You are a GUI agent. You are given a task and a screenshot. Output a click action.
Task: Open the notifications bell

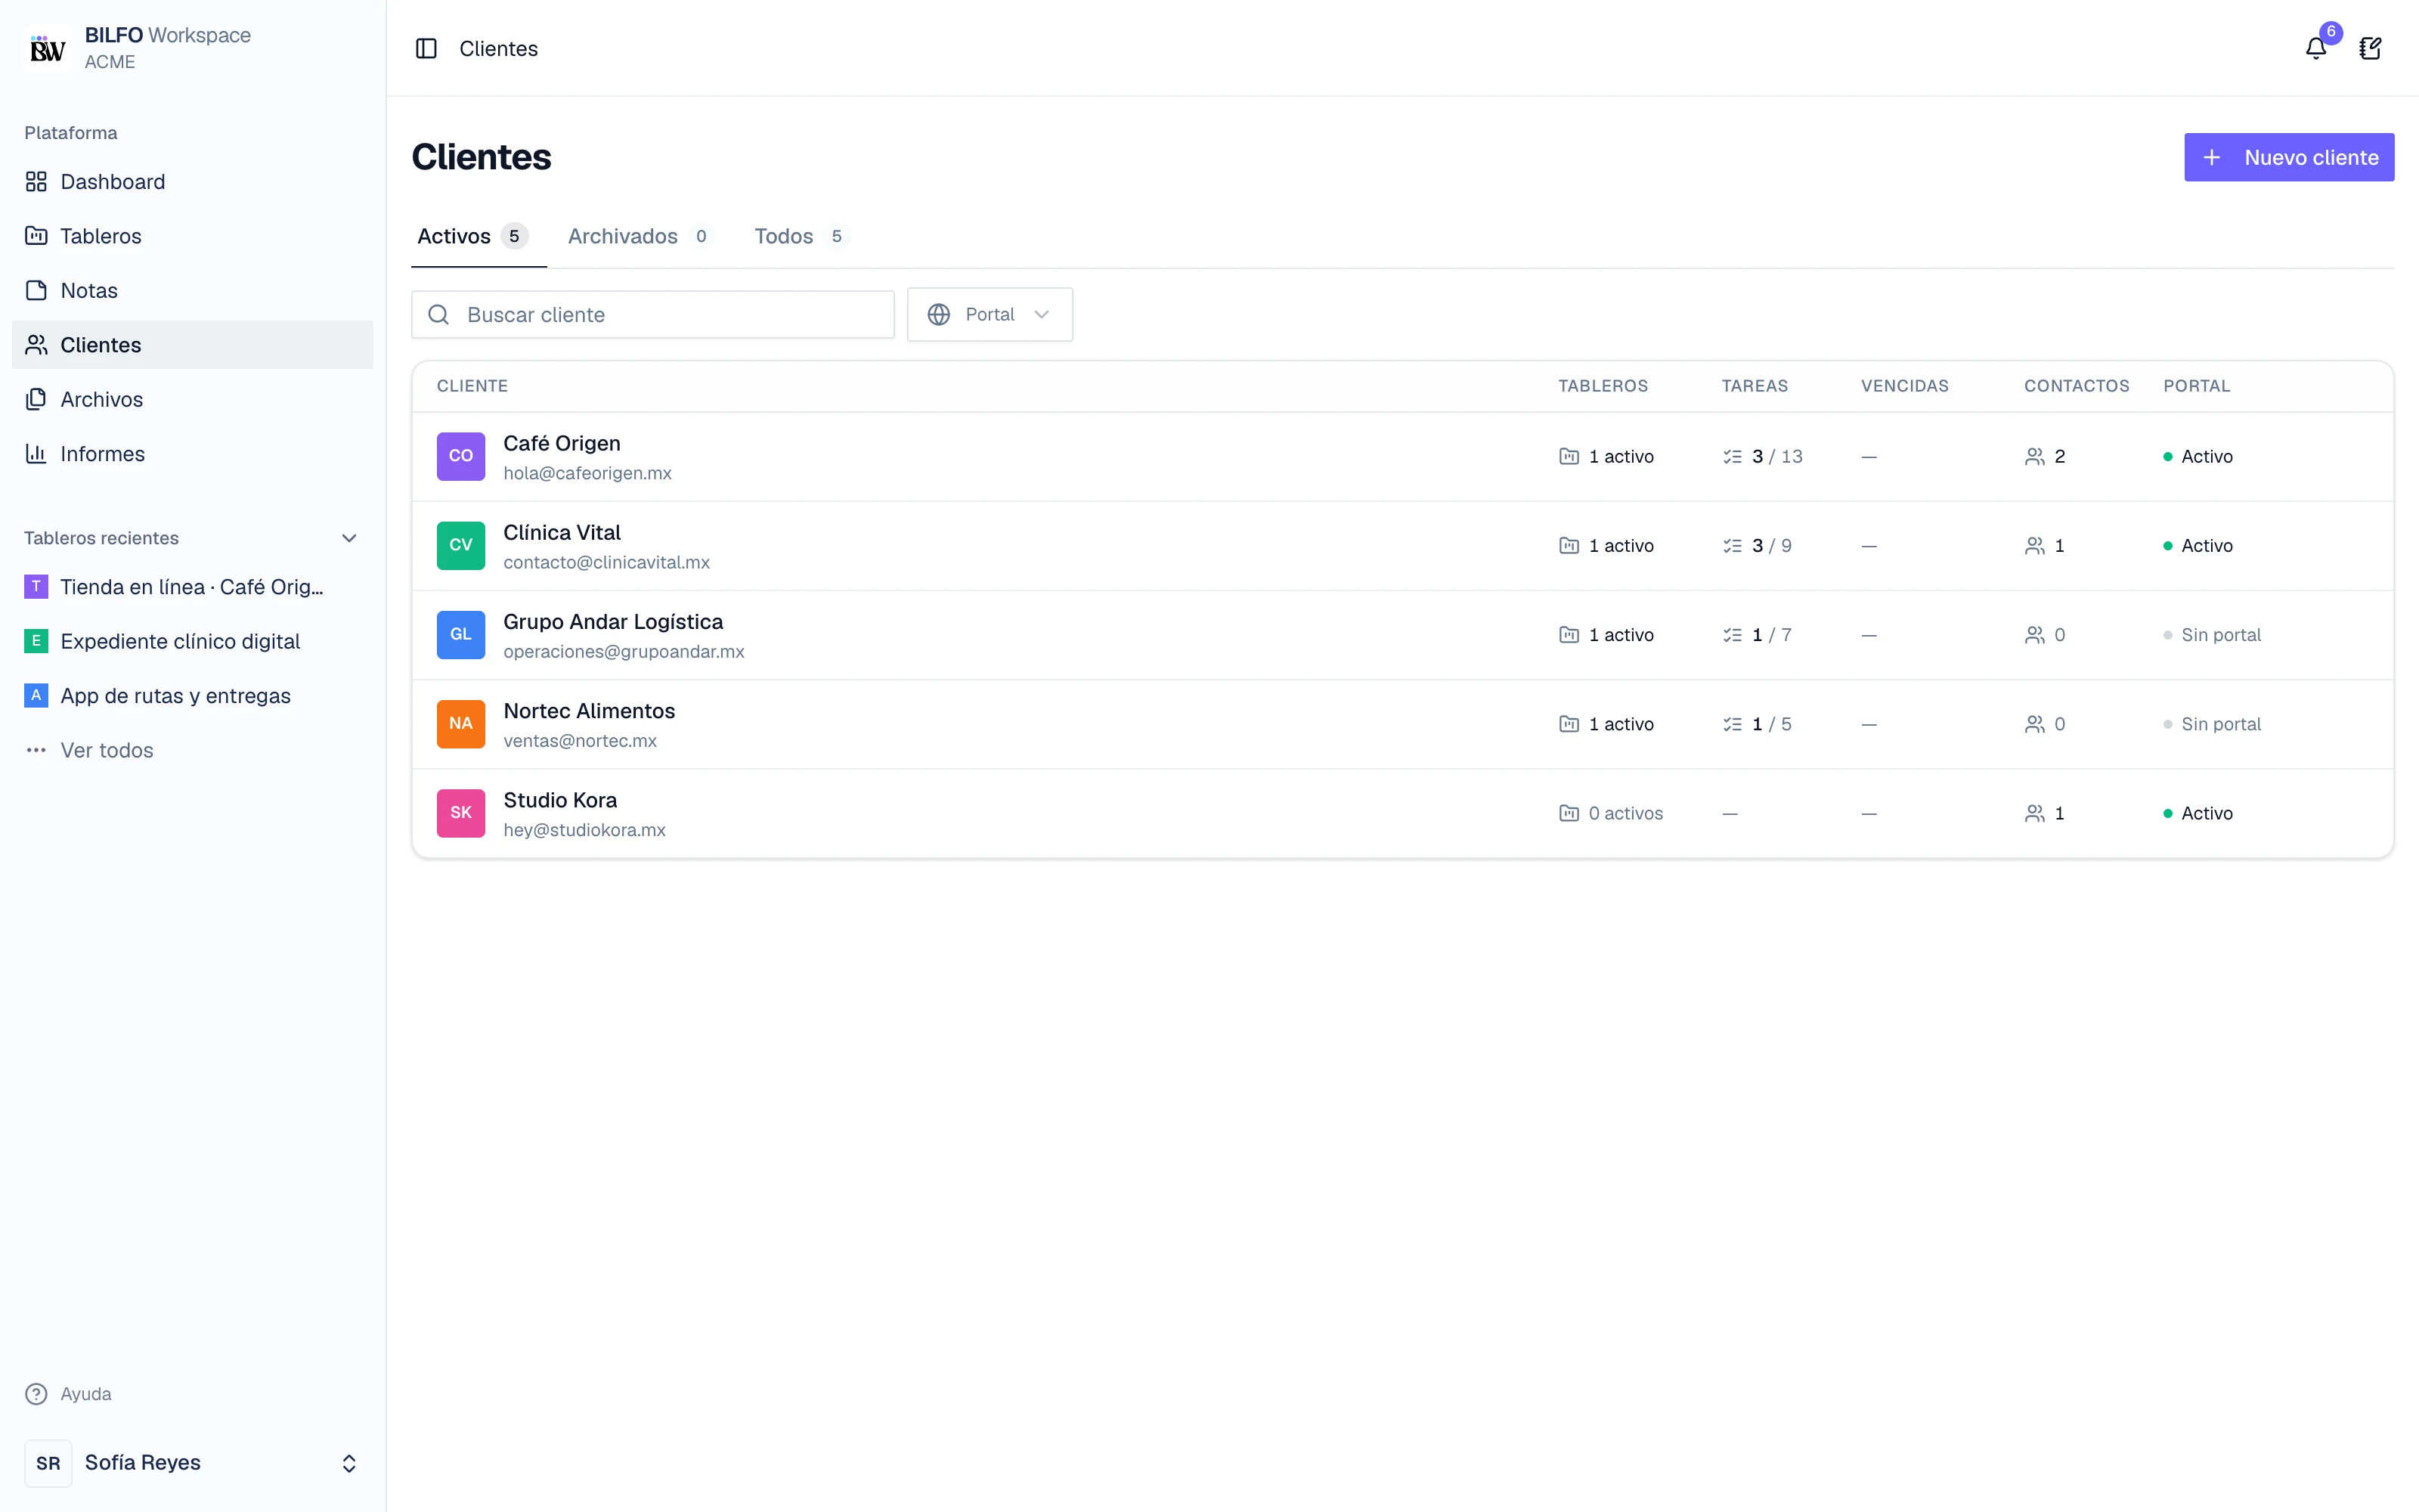click(2316, 48)
